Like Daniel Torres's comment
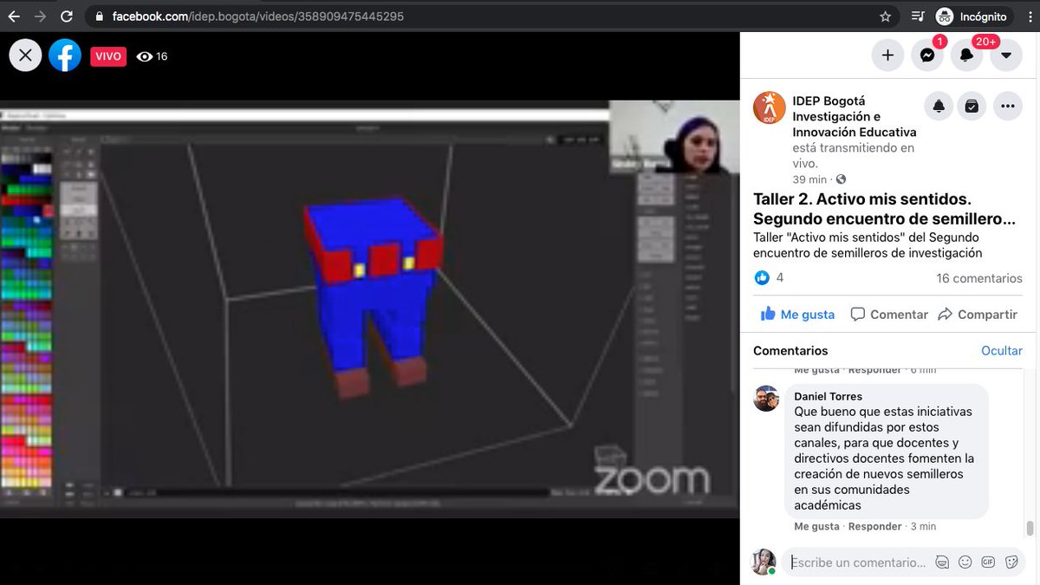 coord(816,526)
